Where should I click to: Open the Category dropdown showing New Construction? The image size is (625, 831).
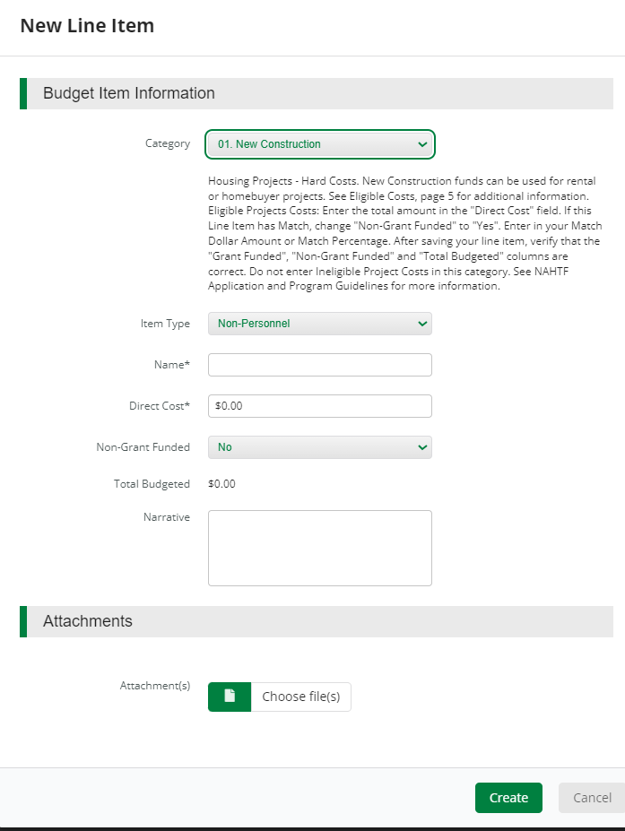coord(319,144)
